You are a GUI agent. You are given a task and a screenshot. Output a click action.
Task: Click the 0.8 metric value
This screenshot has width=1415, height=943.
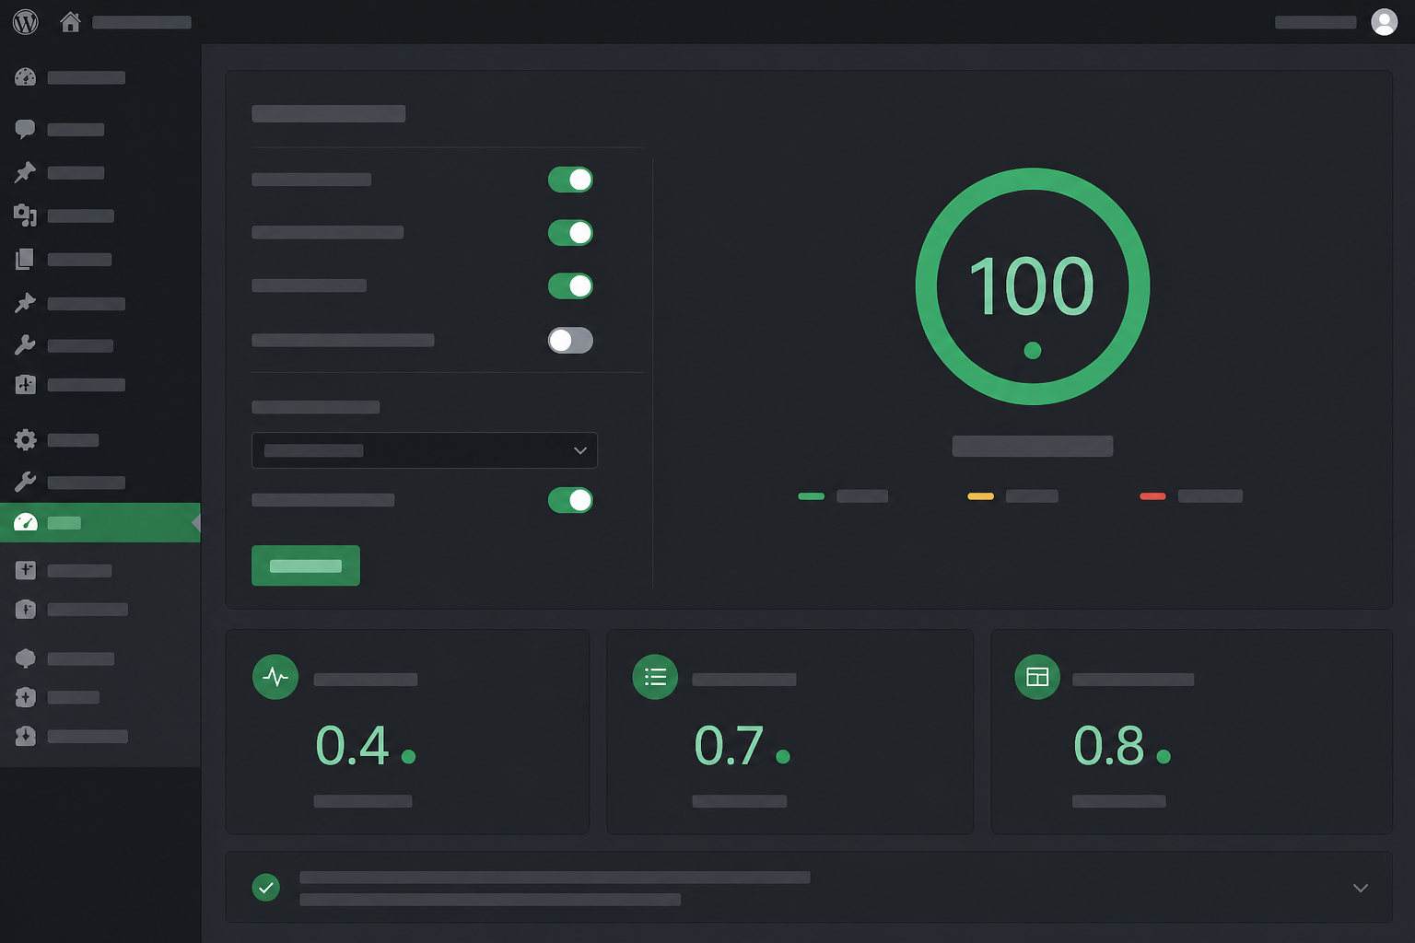tap(1109, 746)
